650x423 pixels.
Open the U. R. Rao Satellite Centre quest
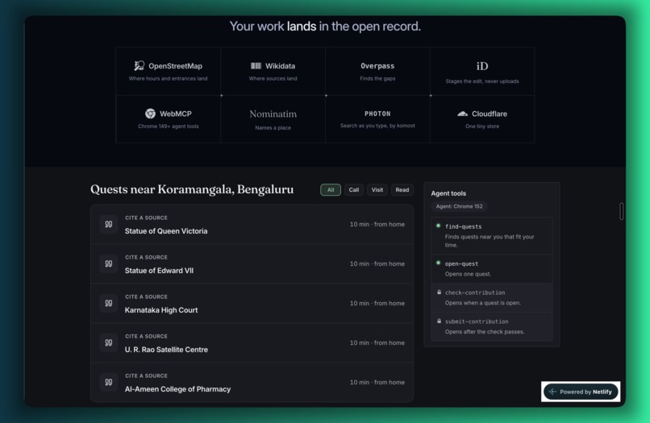tap(252, 342)
